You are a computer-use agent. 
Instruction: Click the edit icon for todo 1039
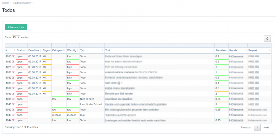(13, 94)
